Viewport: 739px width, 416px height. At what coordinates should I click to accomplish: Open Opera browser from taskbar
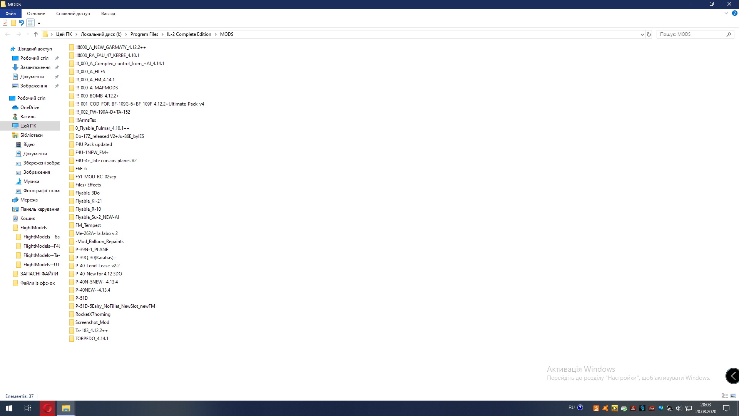(x=47, y=408)
